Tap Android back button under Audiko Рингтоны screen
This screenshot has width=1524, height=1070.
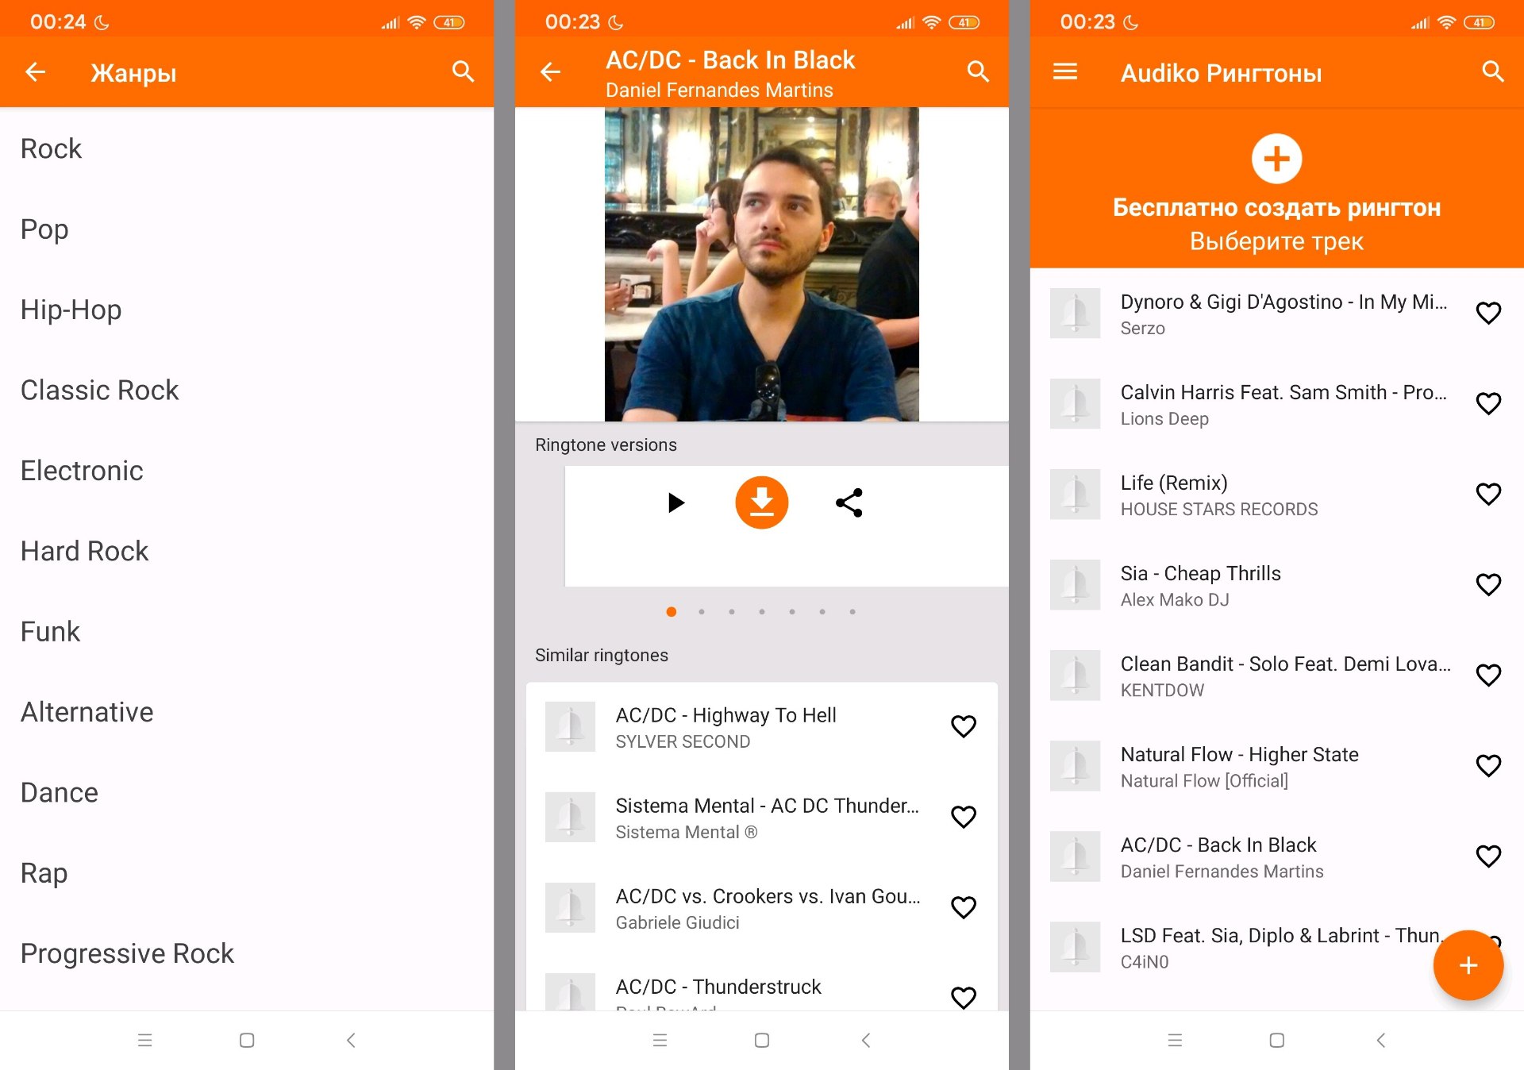[x=1380, y=1040]
